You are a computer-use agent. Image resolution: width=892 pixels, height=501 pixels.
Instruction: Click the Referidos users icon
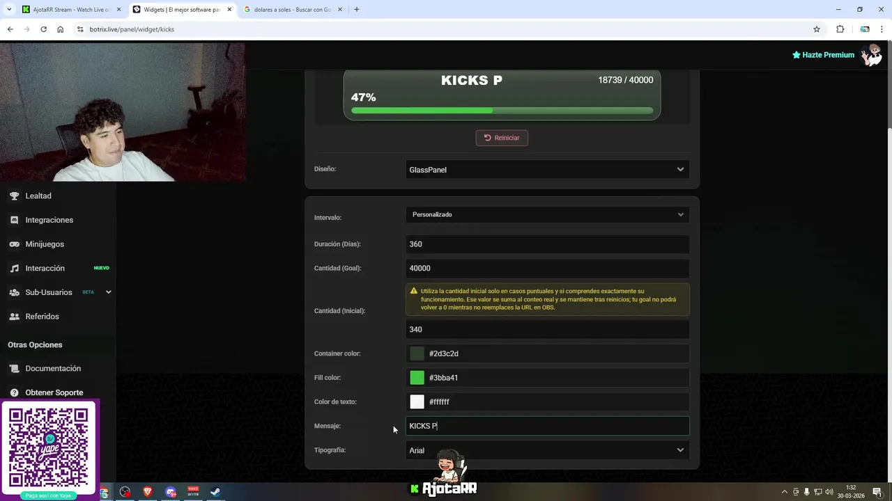point(14,317)
